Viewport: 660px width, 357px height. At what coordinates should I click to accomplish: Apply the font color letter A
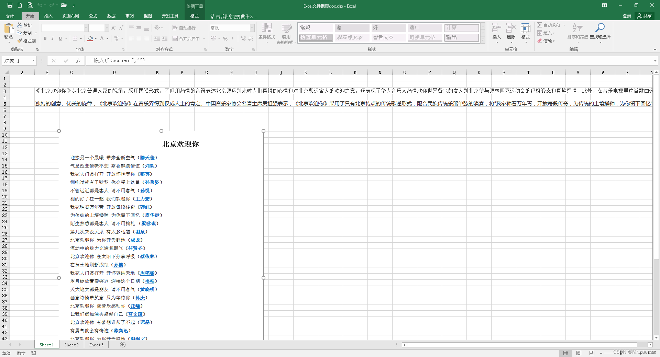[x=102, y=38]
